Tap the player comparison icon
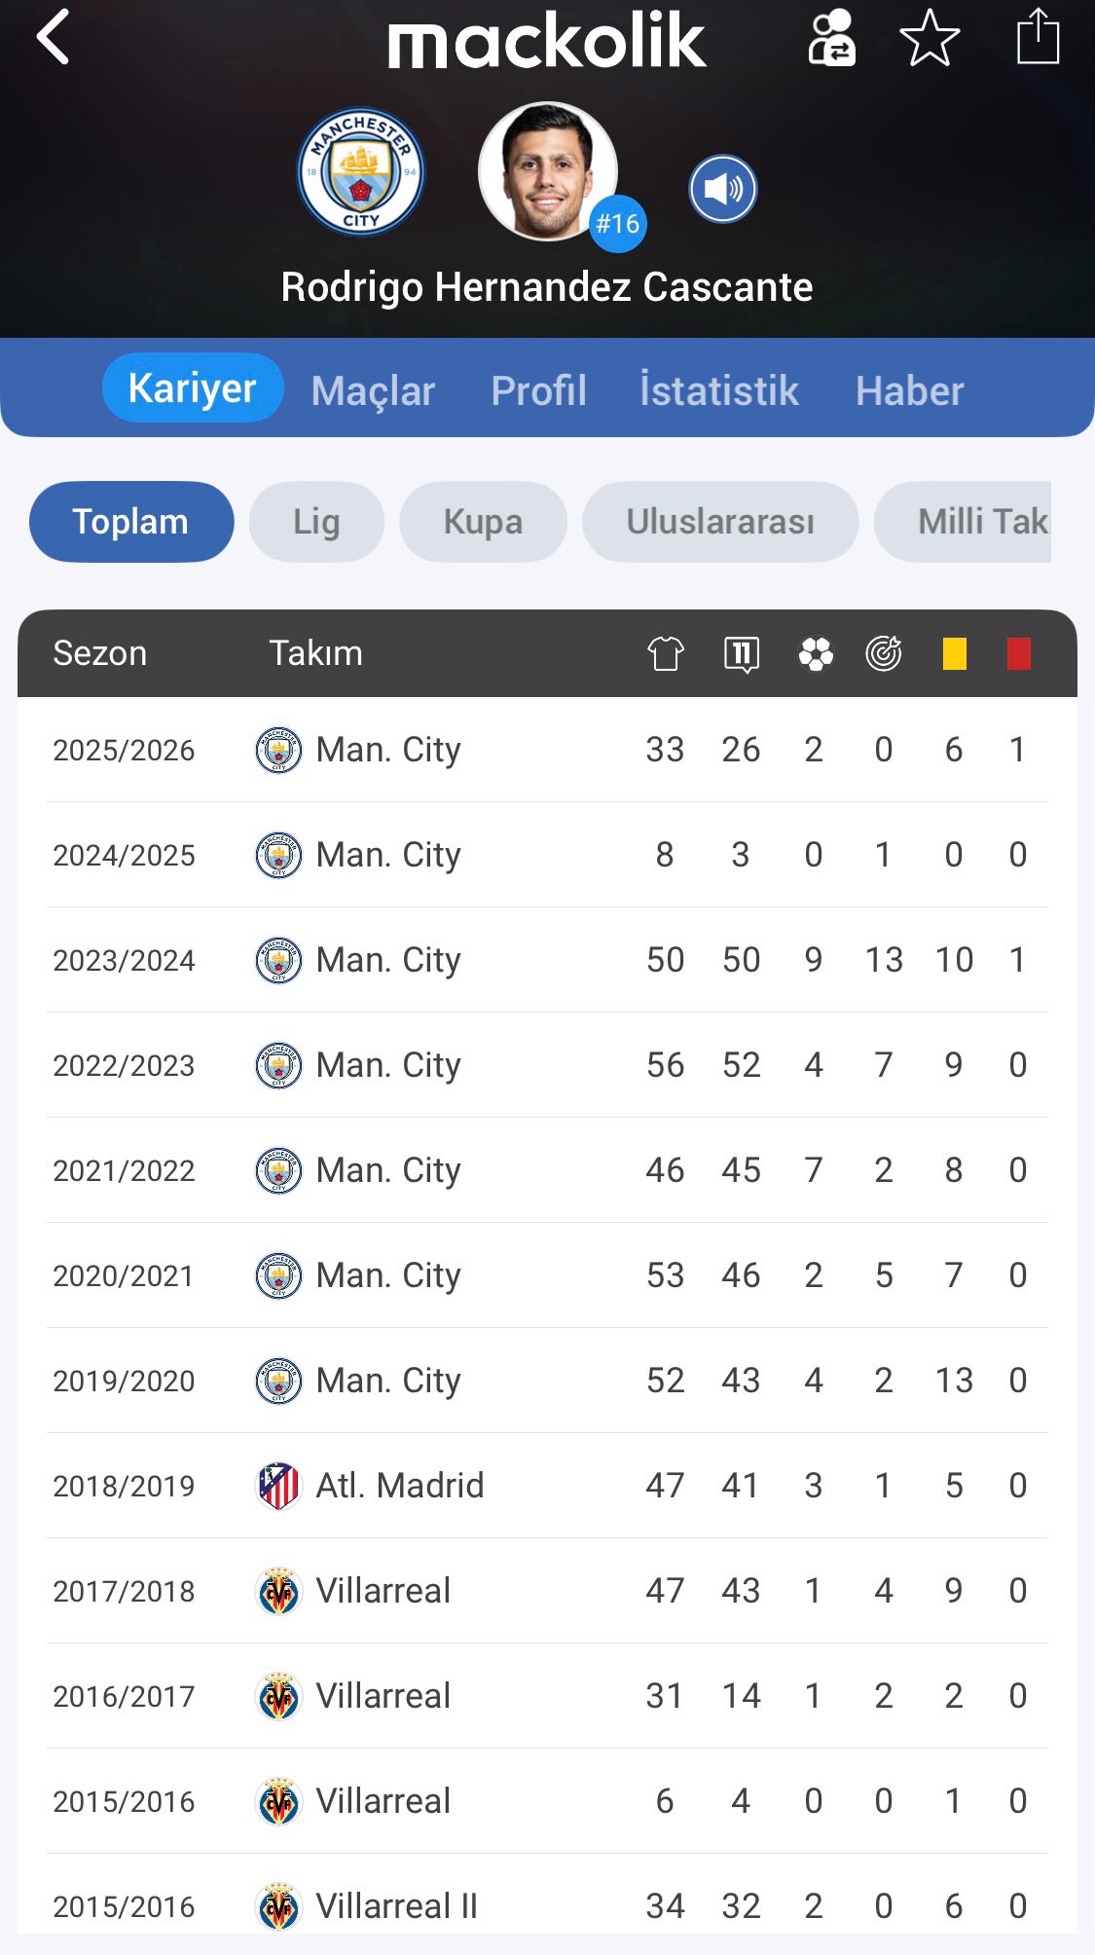The width and height of the screenshot is (1095, 1955). (x=832, y=38)
